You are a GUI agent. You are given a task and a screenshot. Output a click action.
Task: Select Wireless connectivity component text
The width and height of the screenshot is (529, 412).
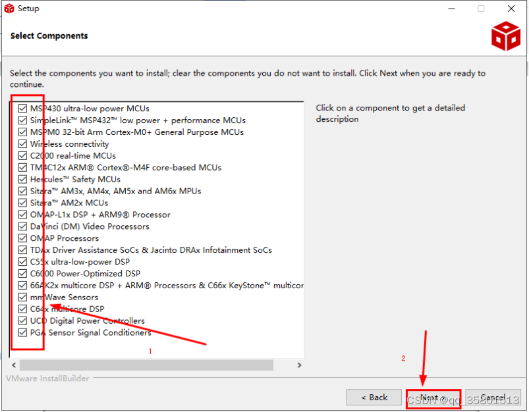click(x=69, y=144)
